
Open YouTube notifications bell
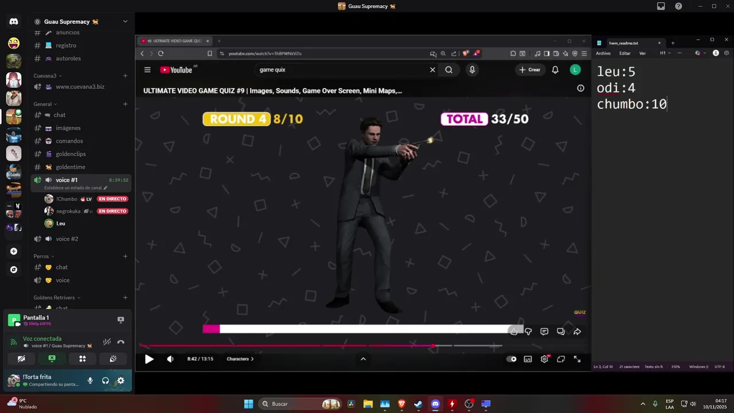coord(555,70)
